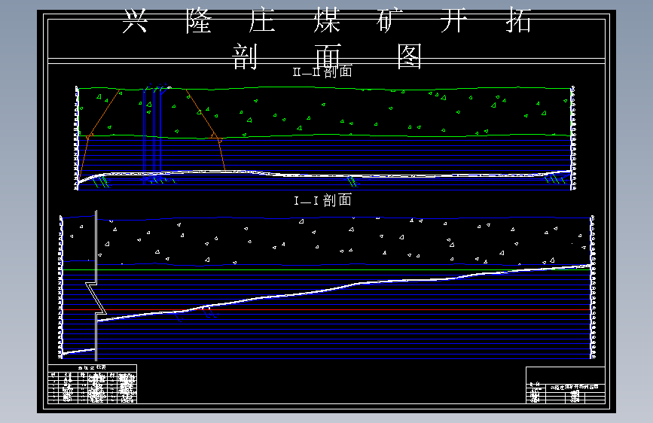Click the drawing name inside the title block

pos(574,387)
